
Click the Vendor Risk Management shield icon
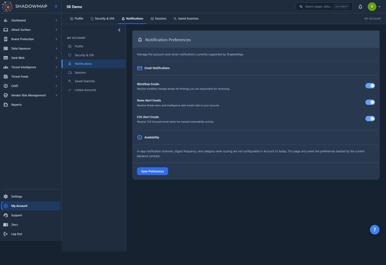6,95
